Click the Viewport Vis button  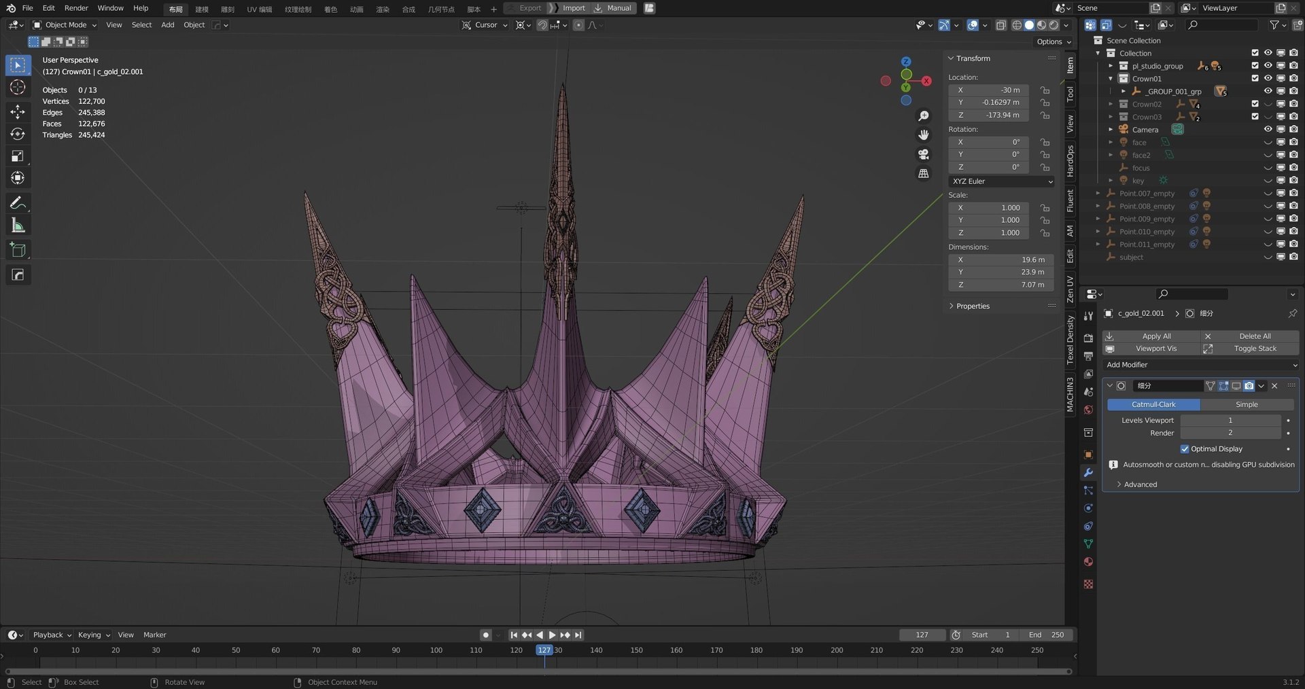pos(1151,349)
